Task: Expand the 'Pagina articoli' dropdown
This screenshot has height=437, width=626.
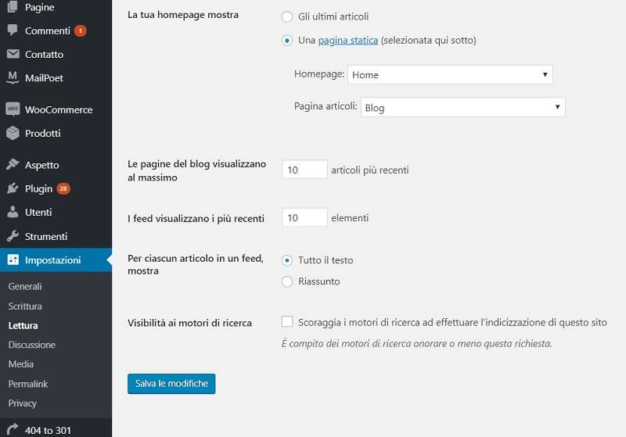Action: [x=462, y=108]
